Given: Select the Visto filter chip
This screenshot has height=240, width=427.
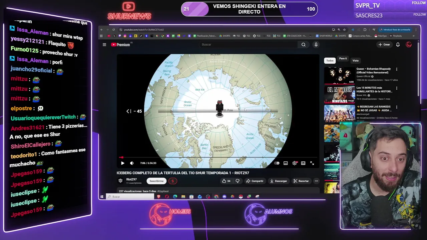Looking at the screenshot, I should tap(356, 61).
